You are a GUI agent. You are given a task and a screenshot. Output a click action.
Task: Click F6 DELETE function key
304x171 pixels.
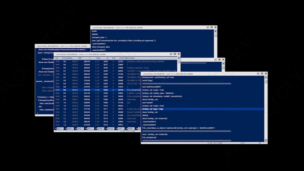click(x=110, y=129)
